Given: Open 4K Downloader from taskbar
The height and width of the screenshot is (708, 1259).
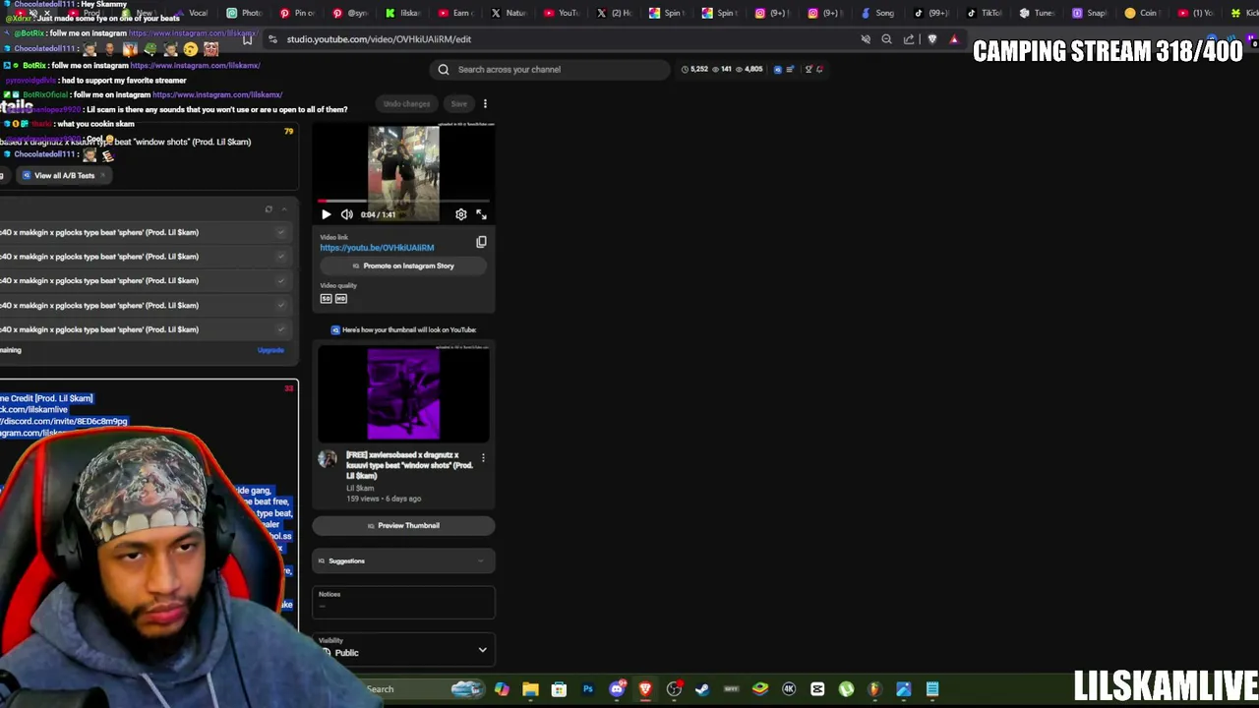Looking at the screenshot, I should coord(789,689).
